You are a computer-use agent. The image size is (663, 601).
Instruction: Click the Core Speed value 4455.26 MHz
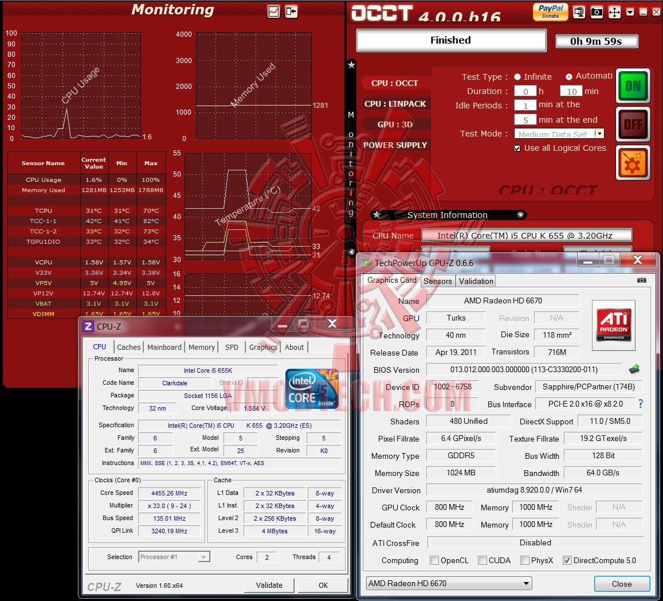(x=169, y=493)
